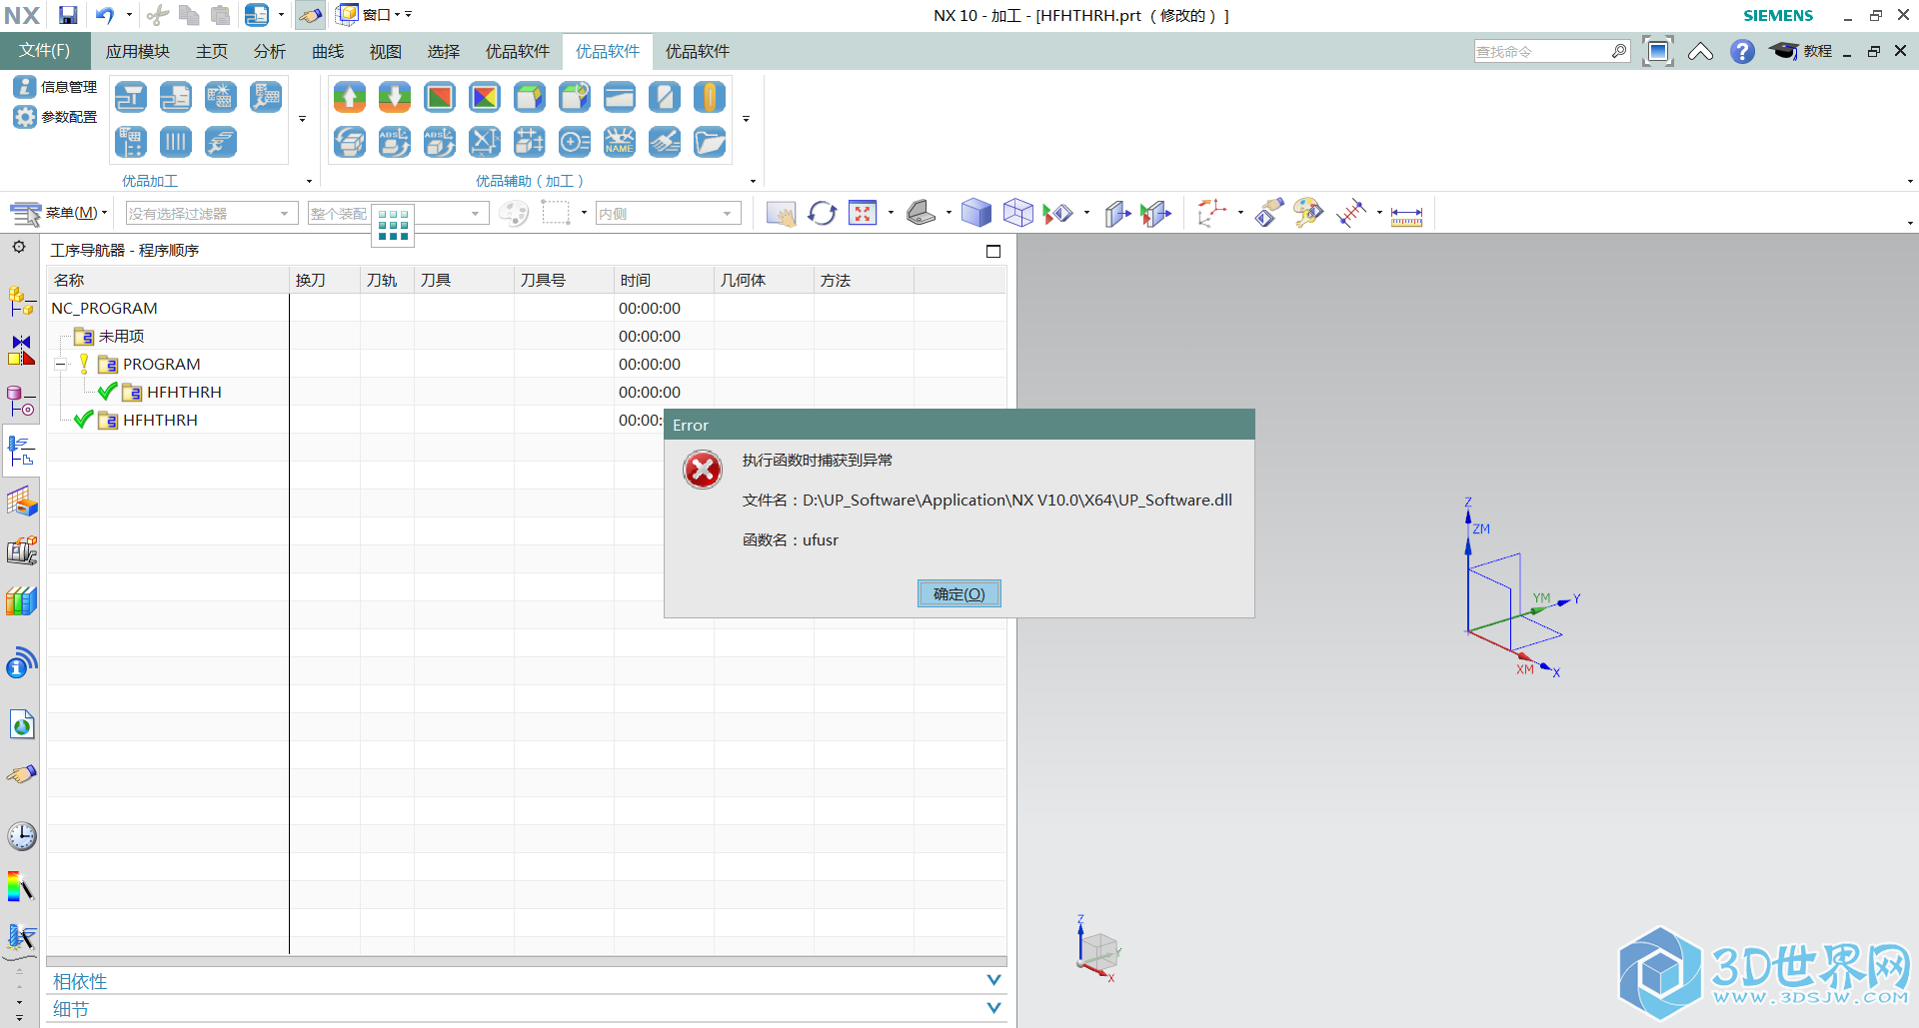Open the 内侧 dropdown

(x=669, y=214)
